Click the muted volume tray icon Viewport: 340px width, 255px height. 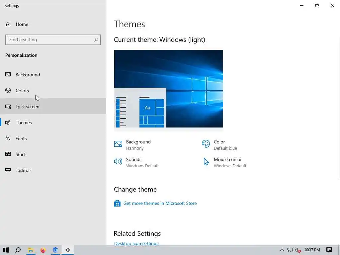point(298,250)
